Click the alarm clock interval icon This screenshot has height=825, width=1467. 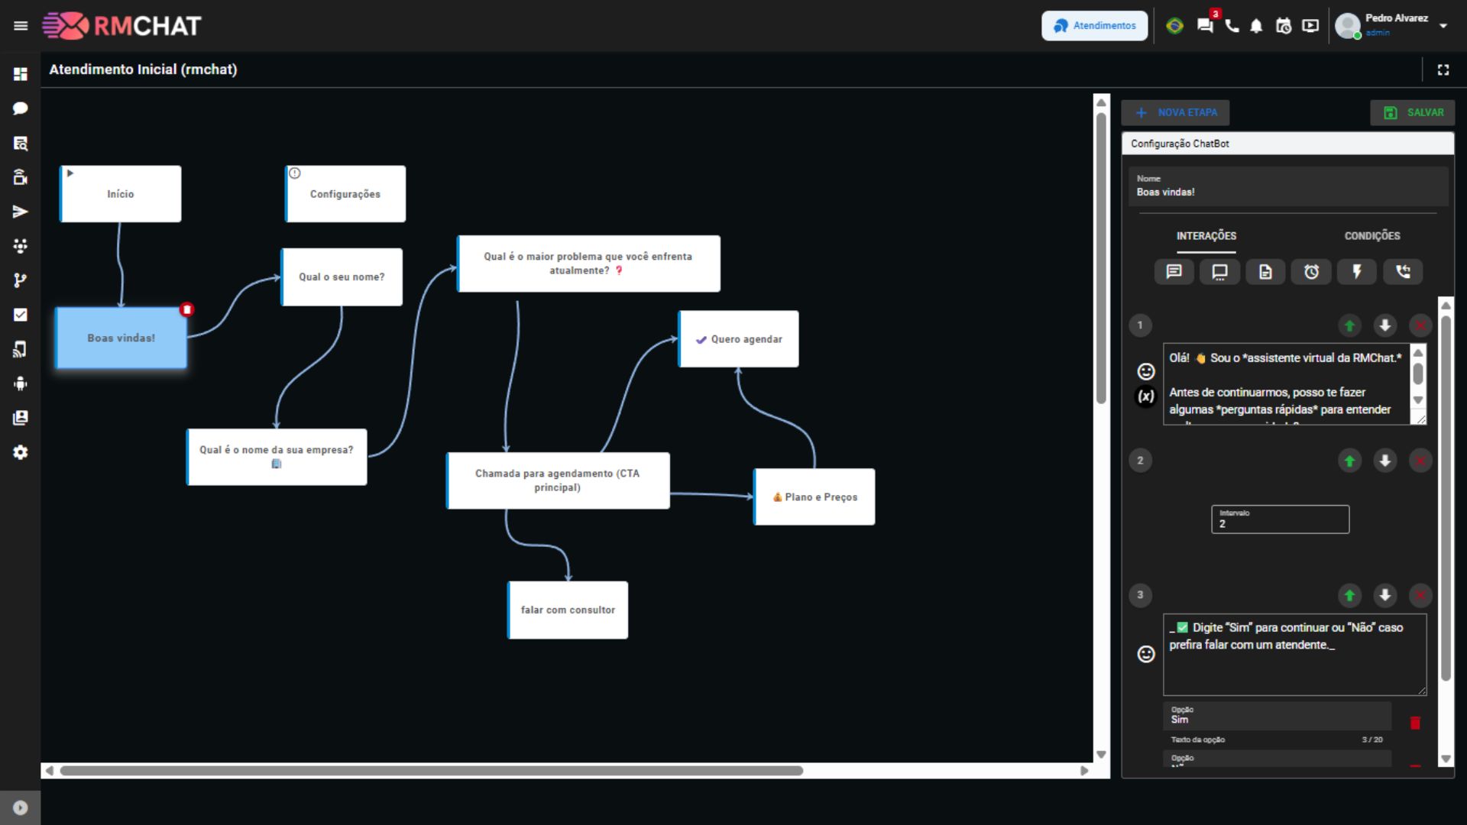(x=1311, y=272)
